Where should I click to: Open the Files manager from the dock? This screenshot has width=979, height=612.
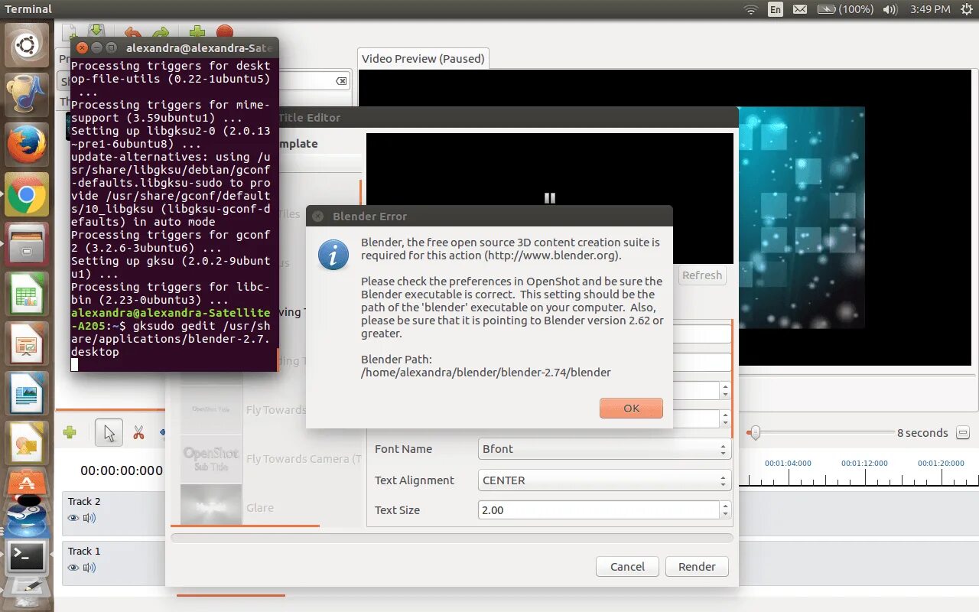27,244
